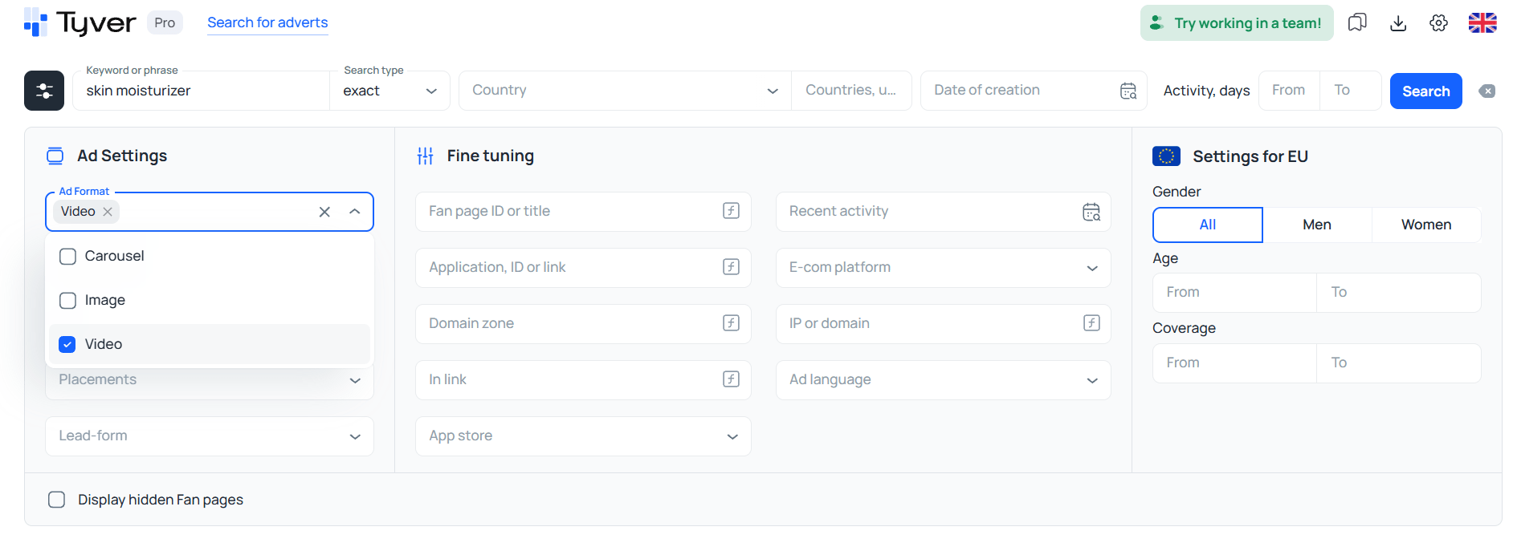Viewport: 1513px width, 547px height.
Task: Click the Recent activity field
Action: click(x=944, y=212)
